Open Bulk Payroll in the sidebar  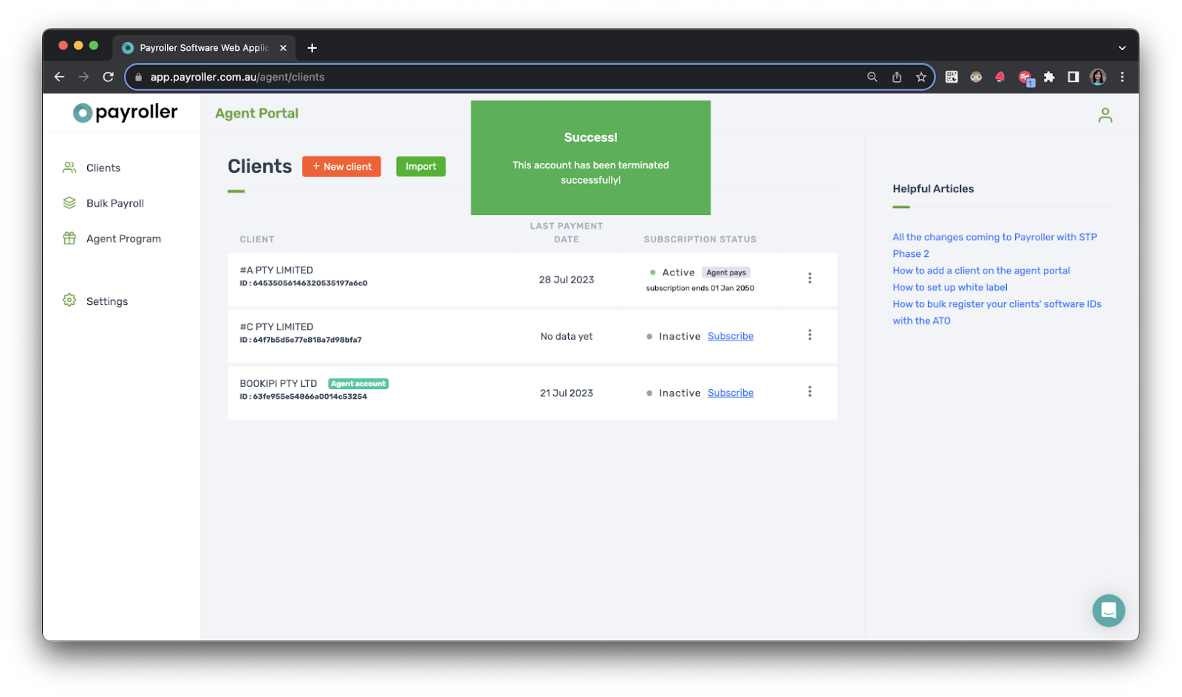tap(103, 203)
